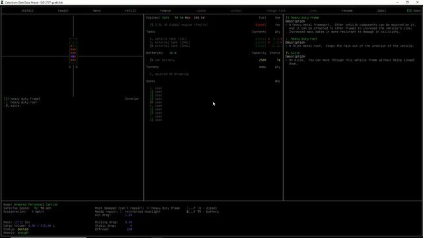This screenshot has width=423, height=238.
Task: Select heavy duty roof in left parts list
Action: tap(22, 102)
